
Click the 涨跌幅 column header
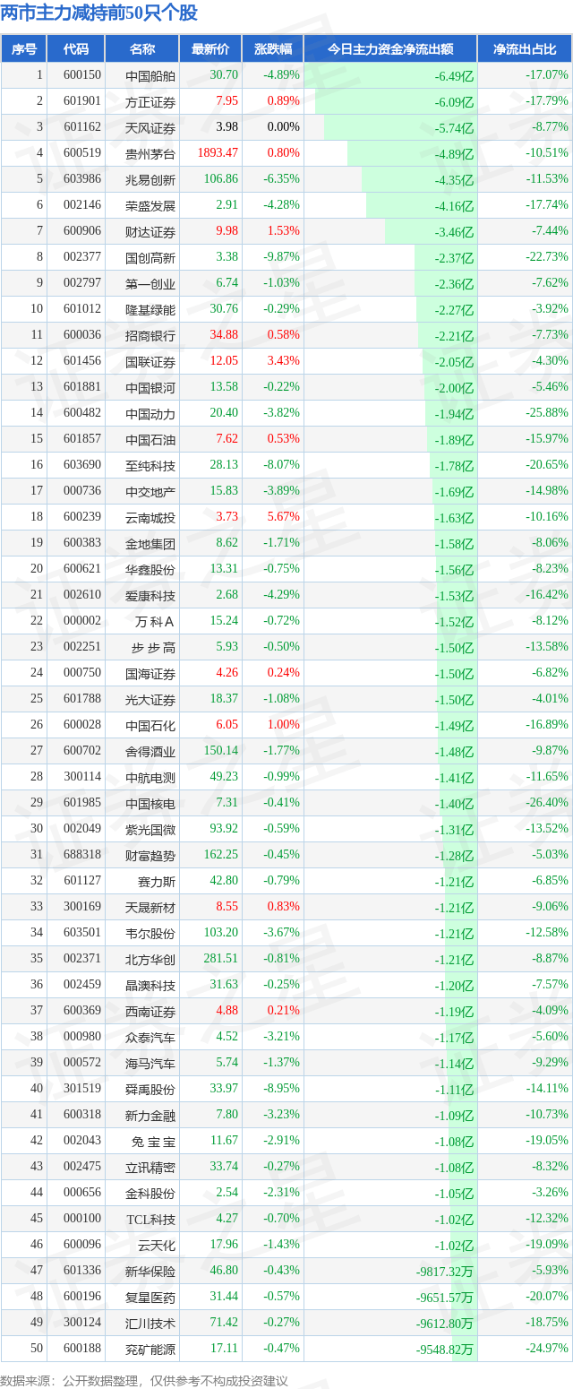pos(273,49)
